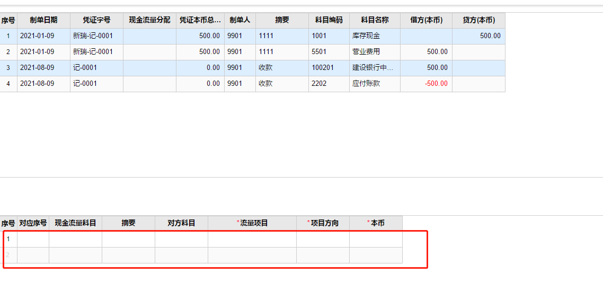Image resolution: width=603 pixels, height=282 pixels.
Task: Select the 现金流量分配 column header
Action: [x=149, y=20]
